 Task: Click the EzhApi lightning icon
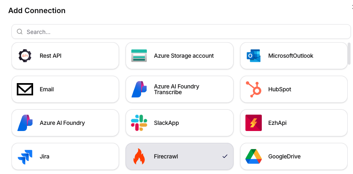[254, 123]
